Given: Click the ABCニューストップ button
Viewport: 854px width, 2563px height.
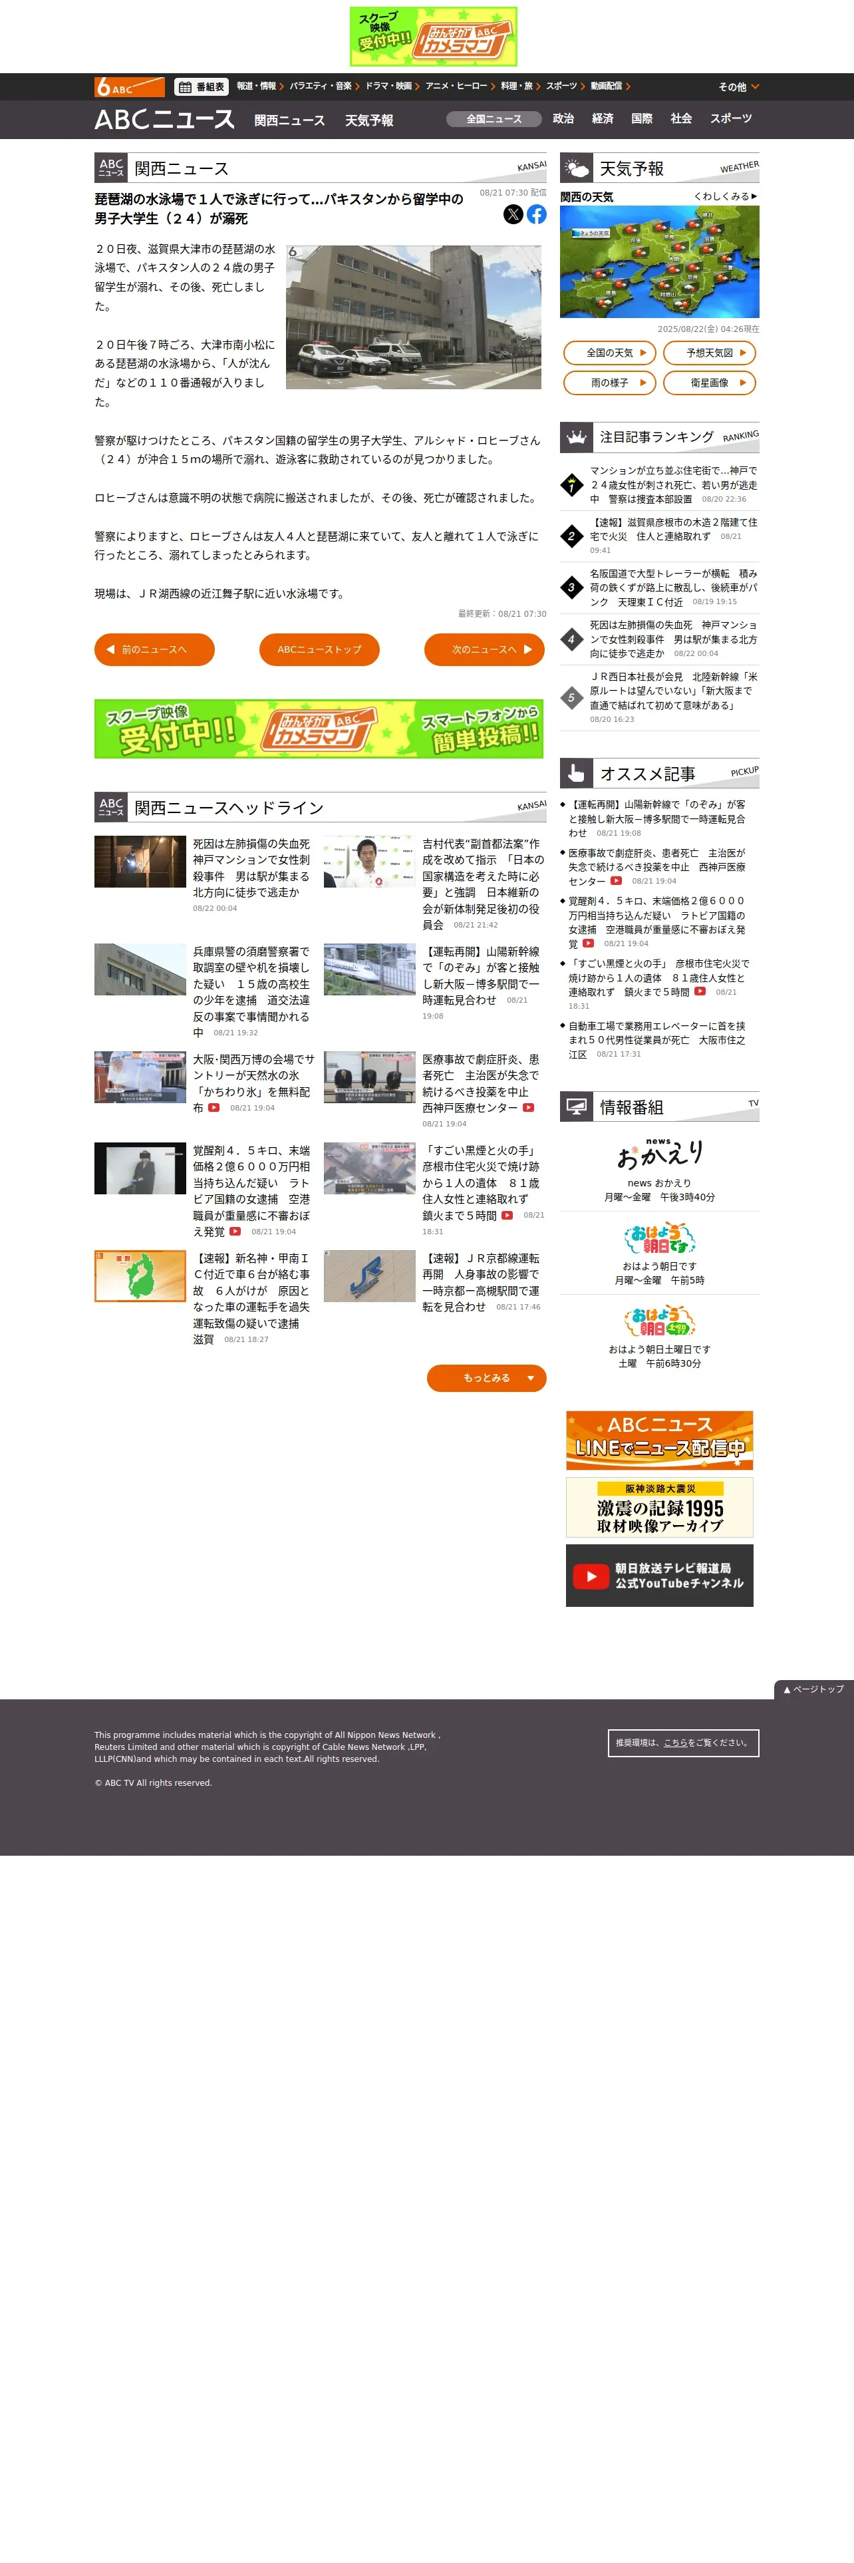Looking at the screenshot, I should (319, 649).
